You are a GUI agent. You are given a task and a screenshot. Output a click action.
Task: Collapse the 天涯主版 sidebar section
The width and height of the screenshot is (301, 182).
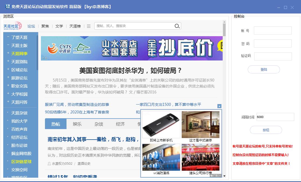coord(8,45)
